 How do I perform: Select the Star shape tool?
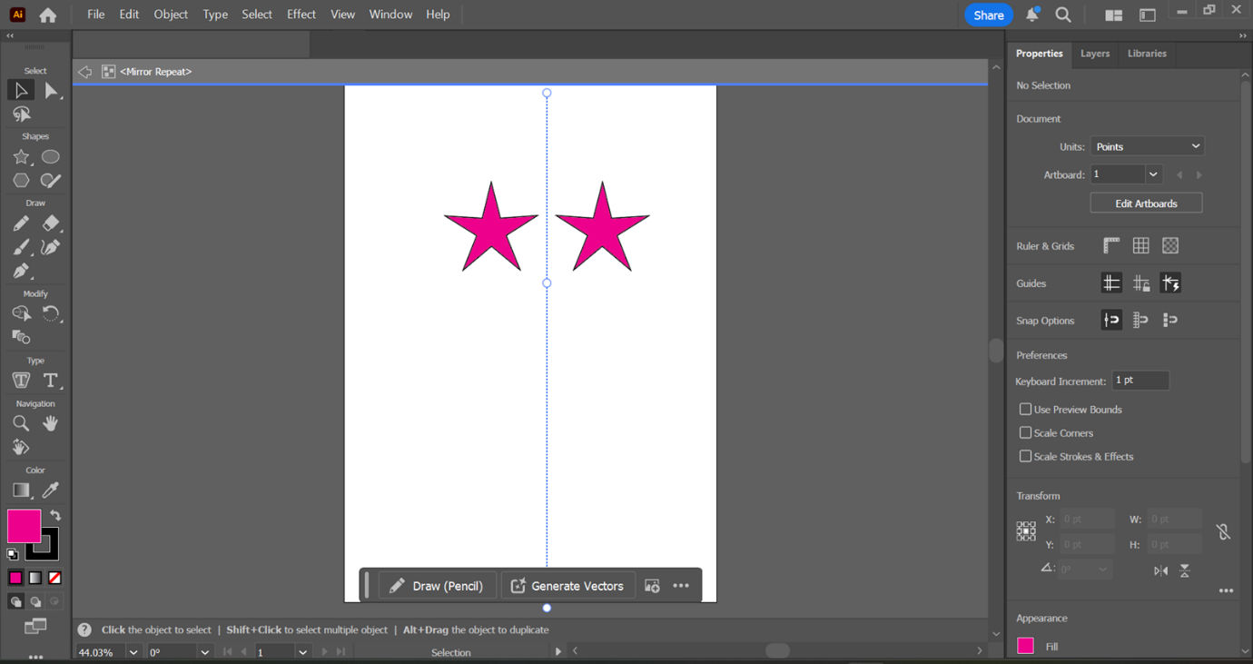point(20,156)
